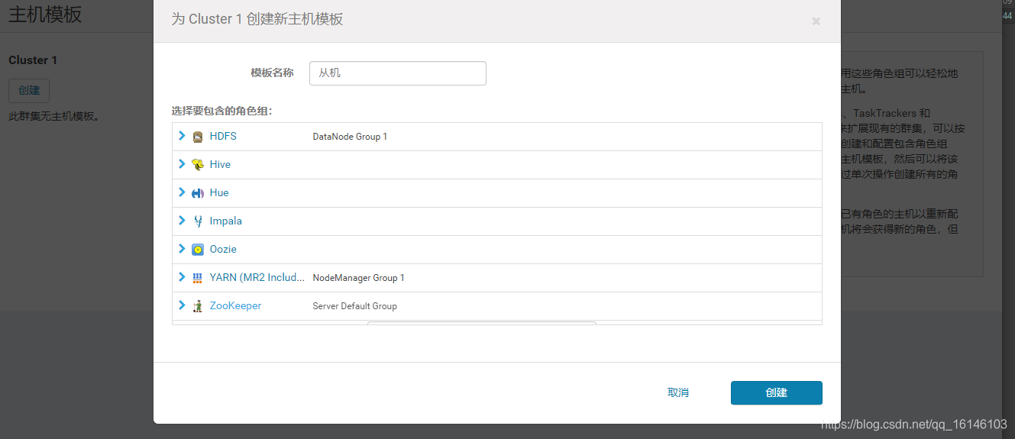1015x439 pixels.
Task: Click the Oozie service icon
Action: pos(198,250)
